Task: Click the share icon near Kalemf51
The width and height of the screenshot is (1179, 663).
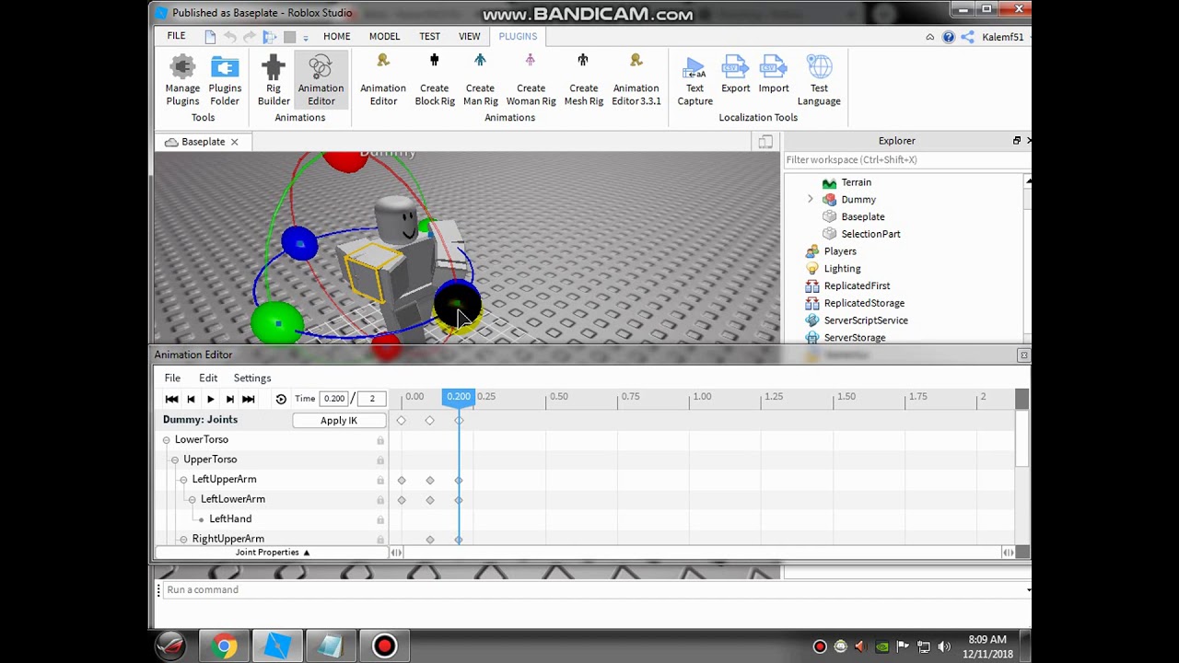Action: click(x=967, y=37)
